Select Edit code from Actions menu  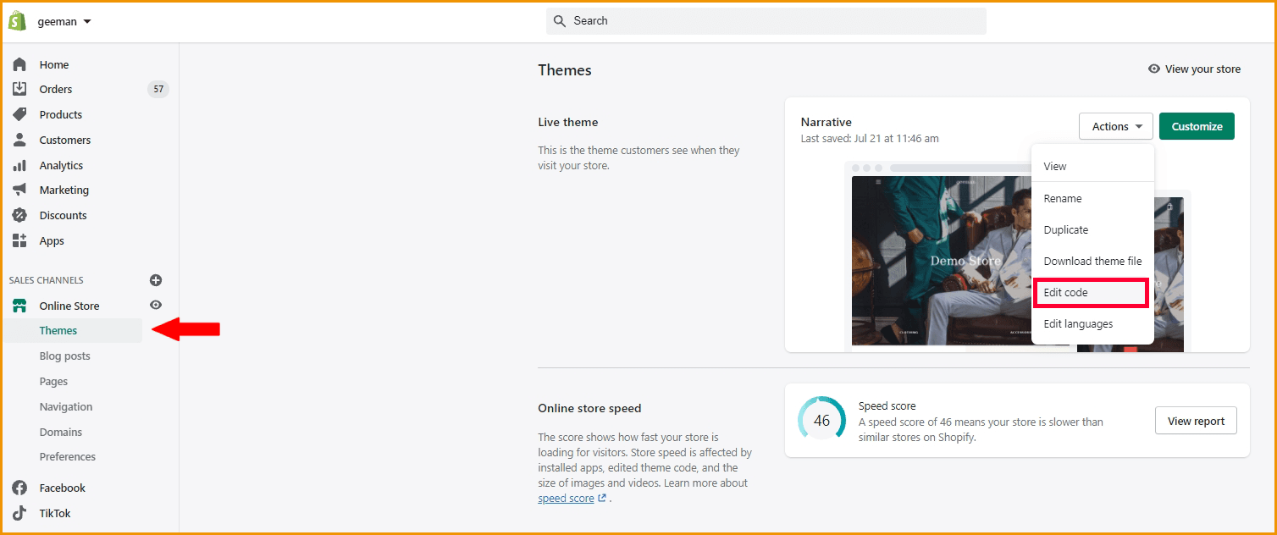1090,292
